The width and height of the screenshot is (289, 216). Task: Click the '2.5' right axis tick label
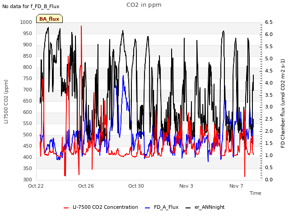coord(269,119)
